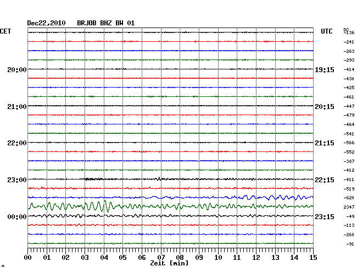The image size is (357, 272).
Task: Select the CET time label "21:00"
Action: pos(17,107)
